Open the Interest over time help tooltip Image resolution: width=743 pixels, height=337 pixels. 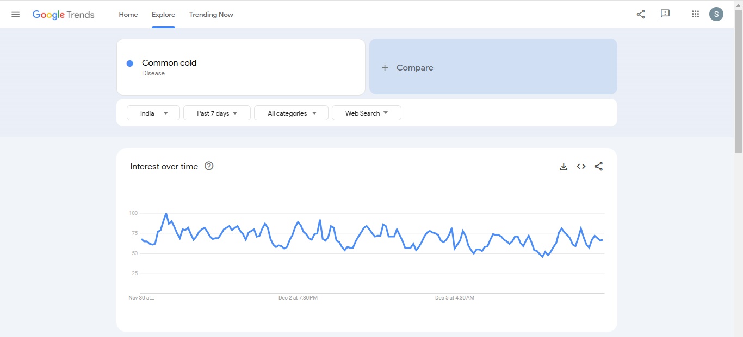[209, 166]
